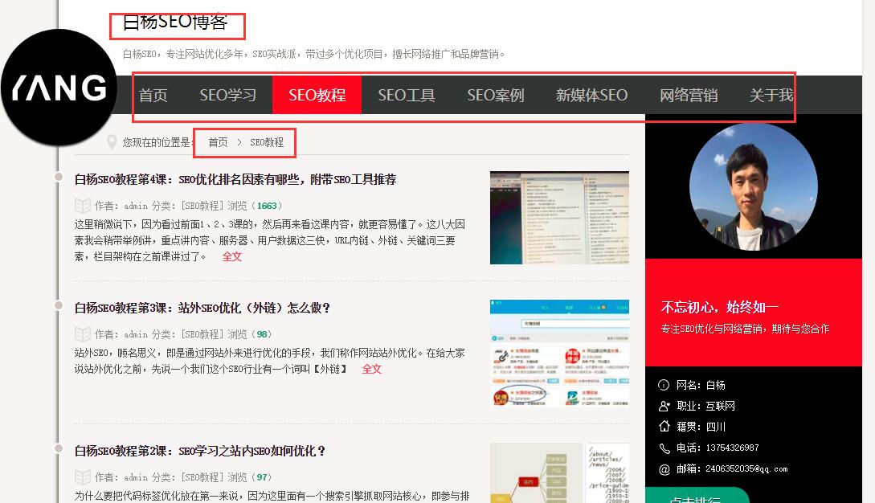
Task: Click the info icon next to 网名
Action: coord(664,385)
